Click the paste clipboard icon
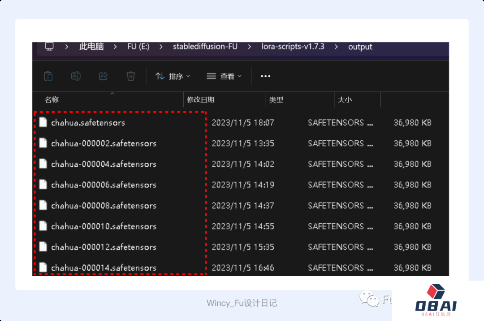Image resolution: width=484 pixels, height=321 pixels. [48, 76]
